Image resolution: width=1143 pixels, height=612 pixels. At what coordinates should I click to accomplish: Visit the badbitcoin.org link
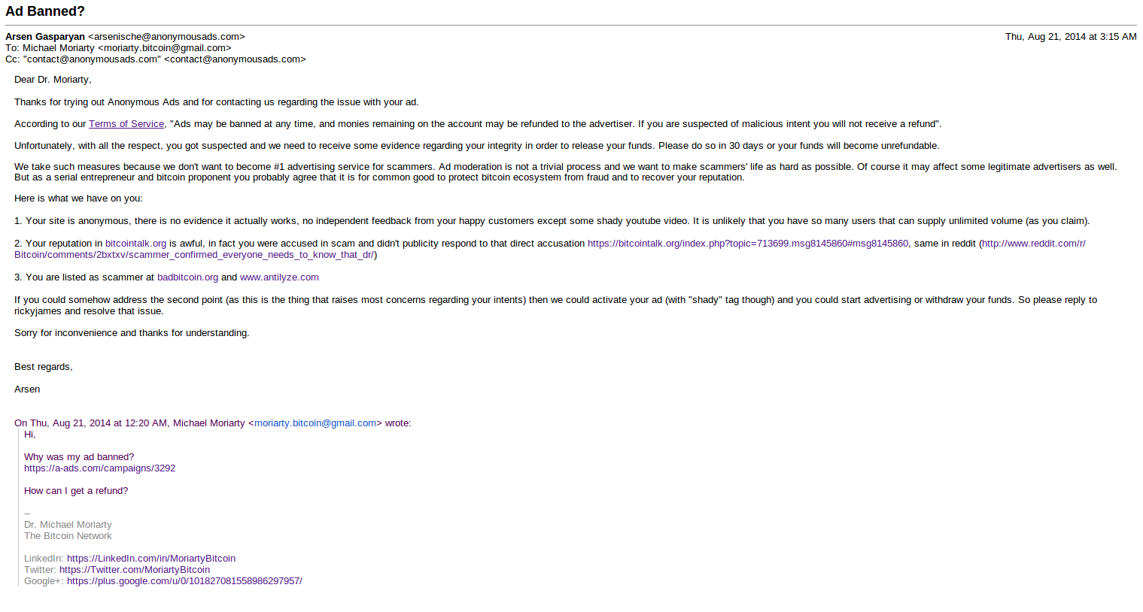[187, 277]
